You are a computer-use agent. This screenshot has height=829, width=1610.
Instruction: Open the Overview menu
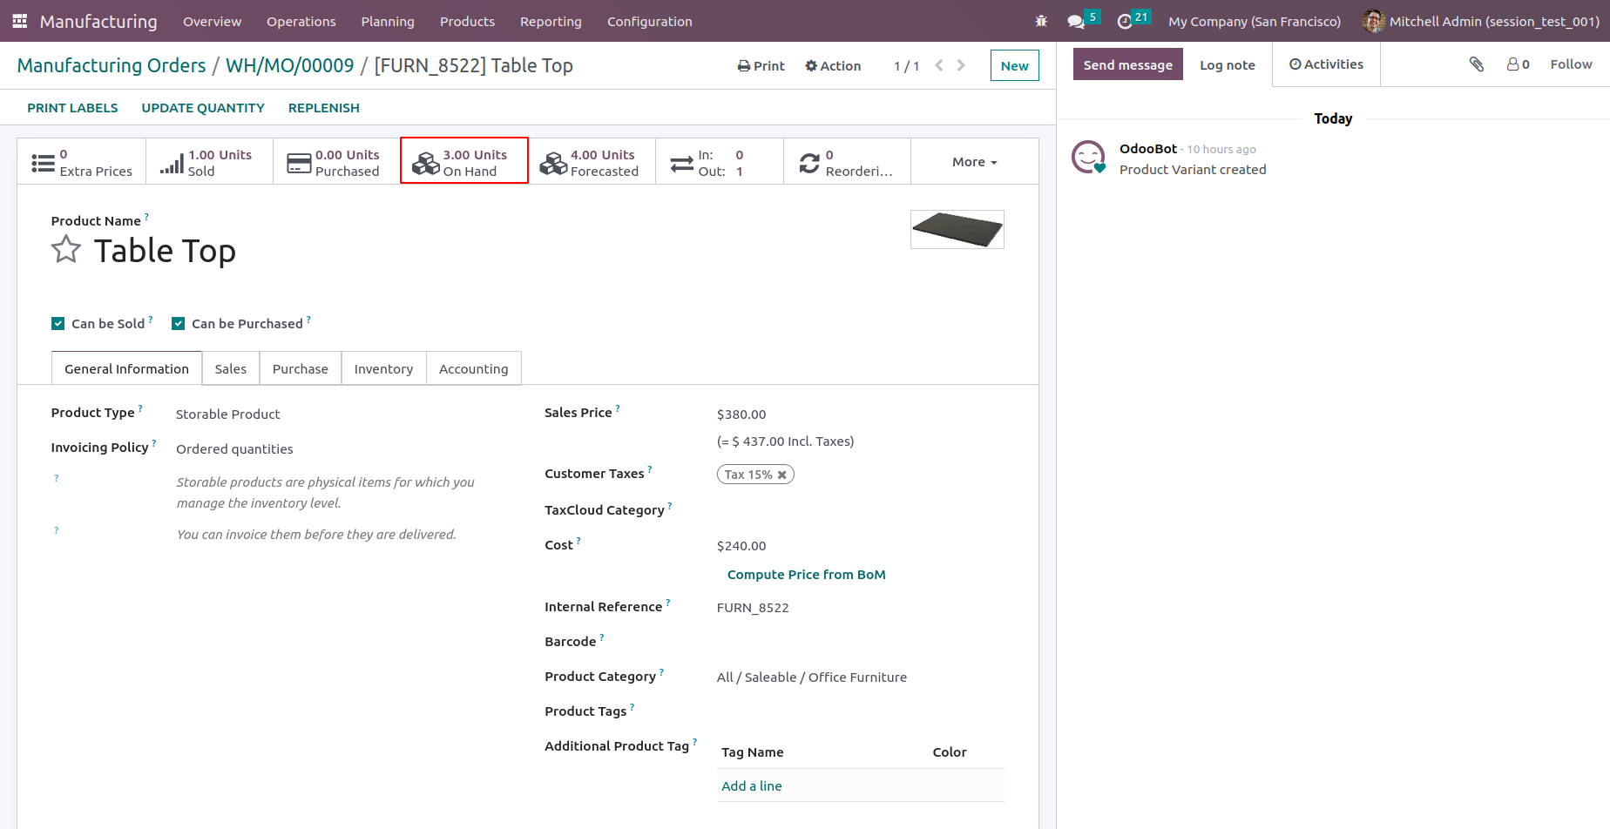212,21
